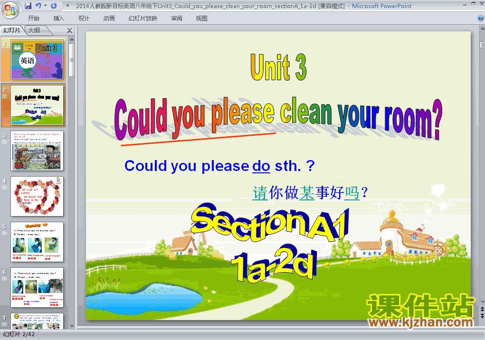Select slide 6 thumbnail with chore photos
485x340 pixels.
[37, 287]
